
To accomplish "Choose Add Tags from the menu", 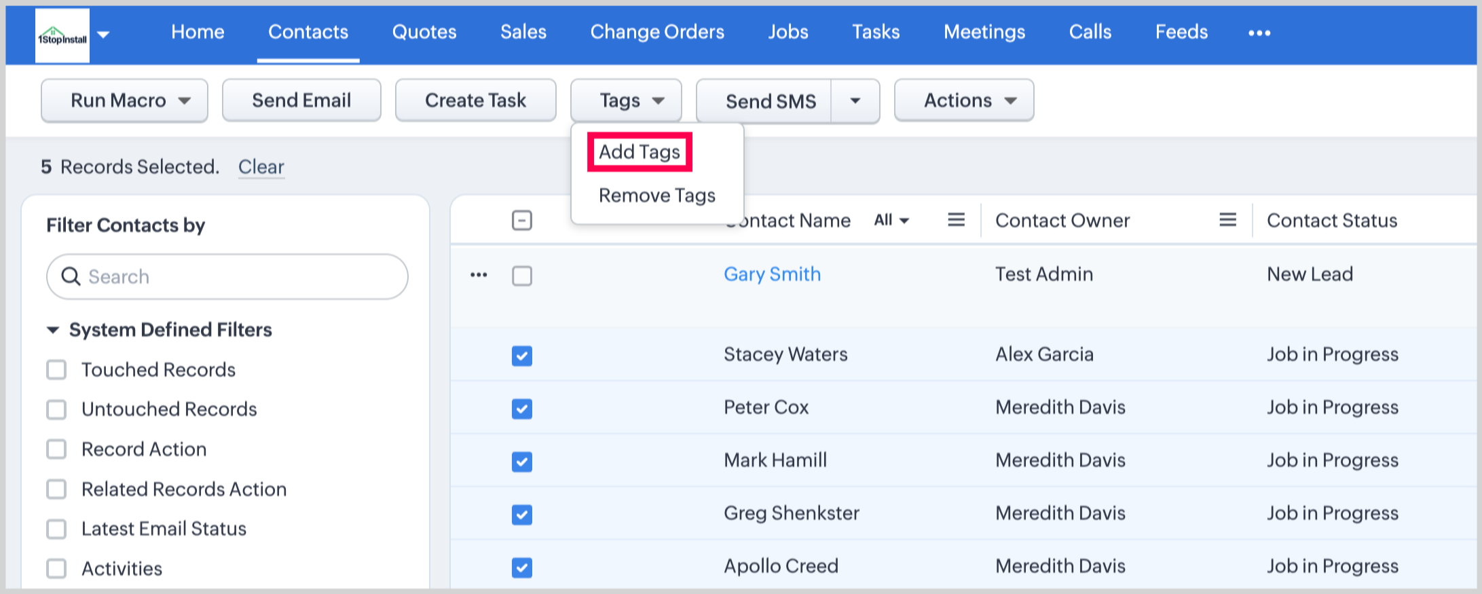I will click(x=639, y=152).
